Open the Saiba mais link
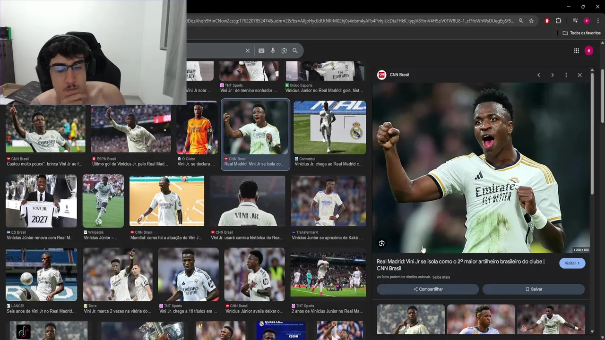This screenshot has width=605, height=340. 441,277
